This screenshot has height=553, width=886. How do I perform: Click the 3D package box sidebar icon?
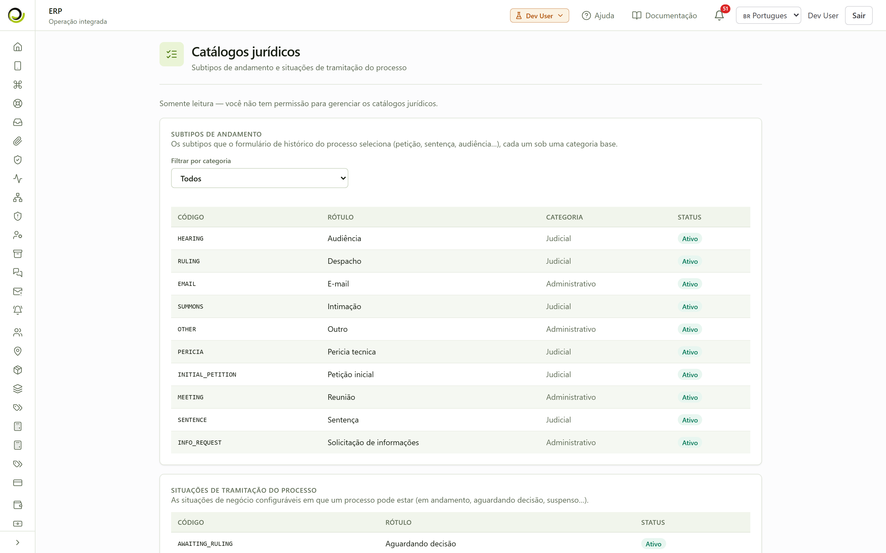[17, 370]
